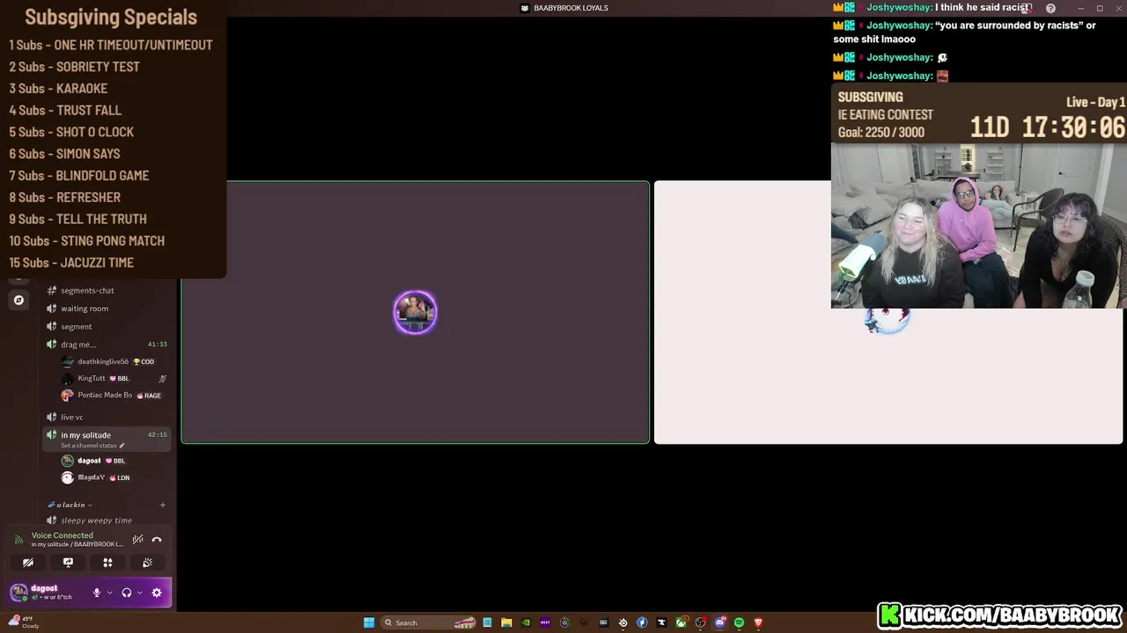Open Spotify from taskbar
The height and width of the screenshot is (633, 1127).
click(739, 622)
